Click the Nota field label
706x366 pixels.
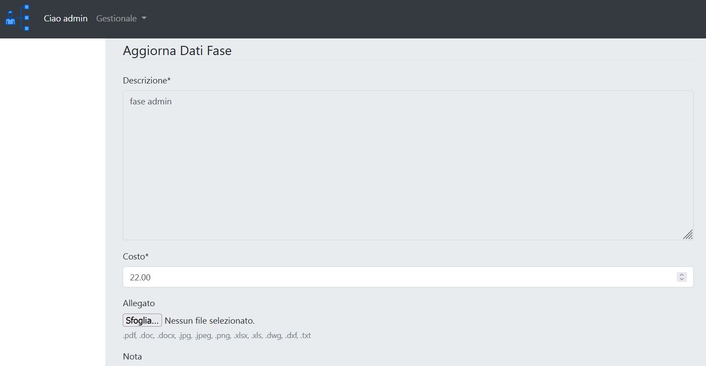pos(132,356)
